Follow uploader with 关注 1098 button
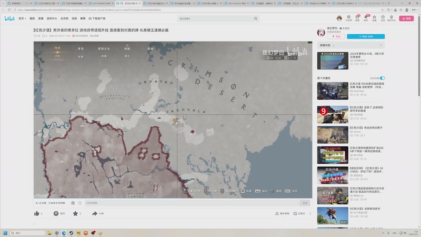The width and height of the screenshot is (421, 237). [x=366, y=36]
